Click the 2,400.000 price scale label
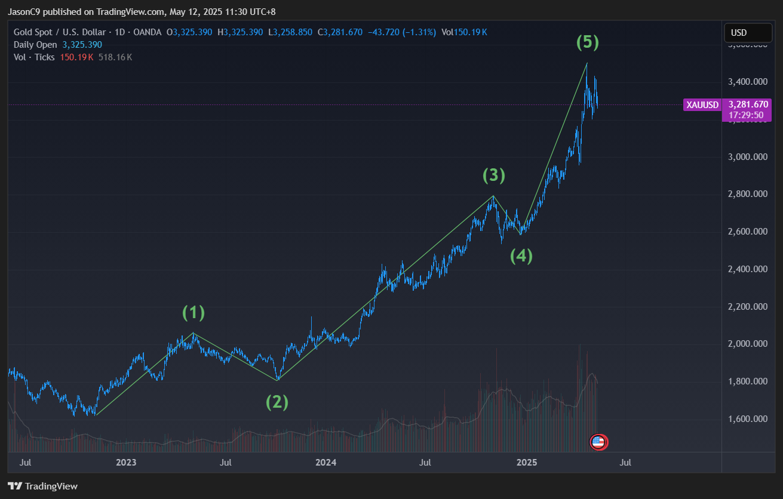Viewport: 783px width, 499px height. 748,269
